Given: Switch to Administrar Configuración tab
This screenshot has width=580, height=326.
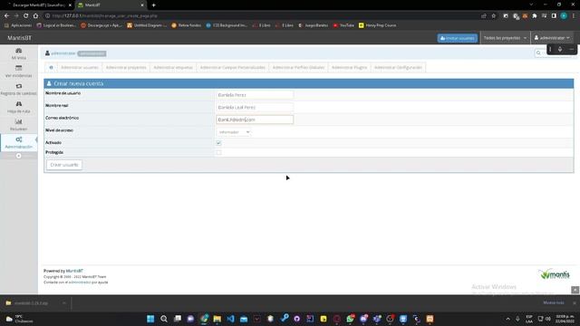Looking at the screenshot, I should coord(398,68).
